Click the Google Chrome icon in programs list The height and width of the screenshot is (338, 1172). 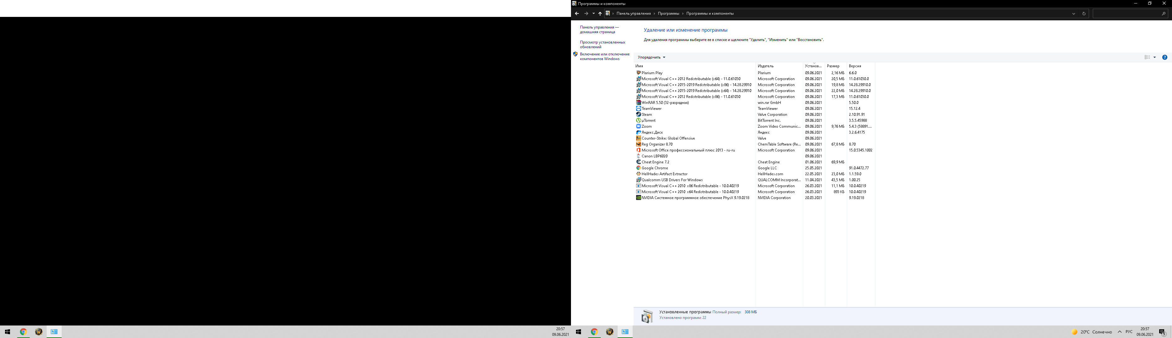click(x=638, y=168)
